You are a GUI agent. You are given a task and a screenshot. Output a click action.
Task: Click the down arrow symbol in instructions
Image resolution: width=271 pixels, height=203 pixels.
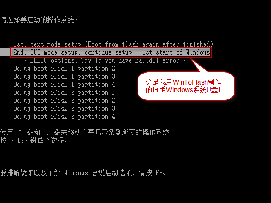coord(47,132)
